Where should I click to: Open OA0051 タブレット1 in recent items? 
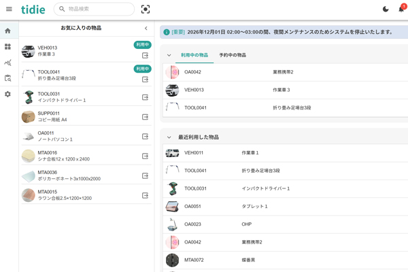286,207
